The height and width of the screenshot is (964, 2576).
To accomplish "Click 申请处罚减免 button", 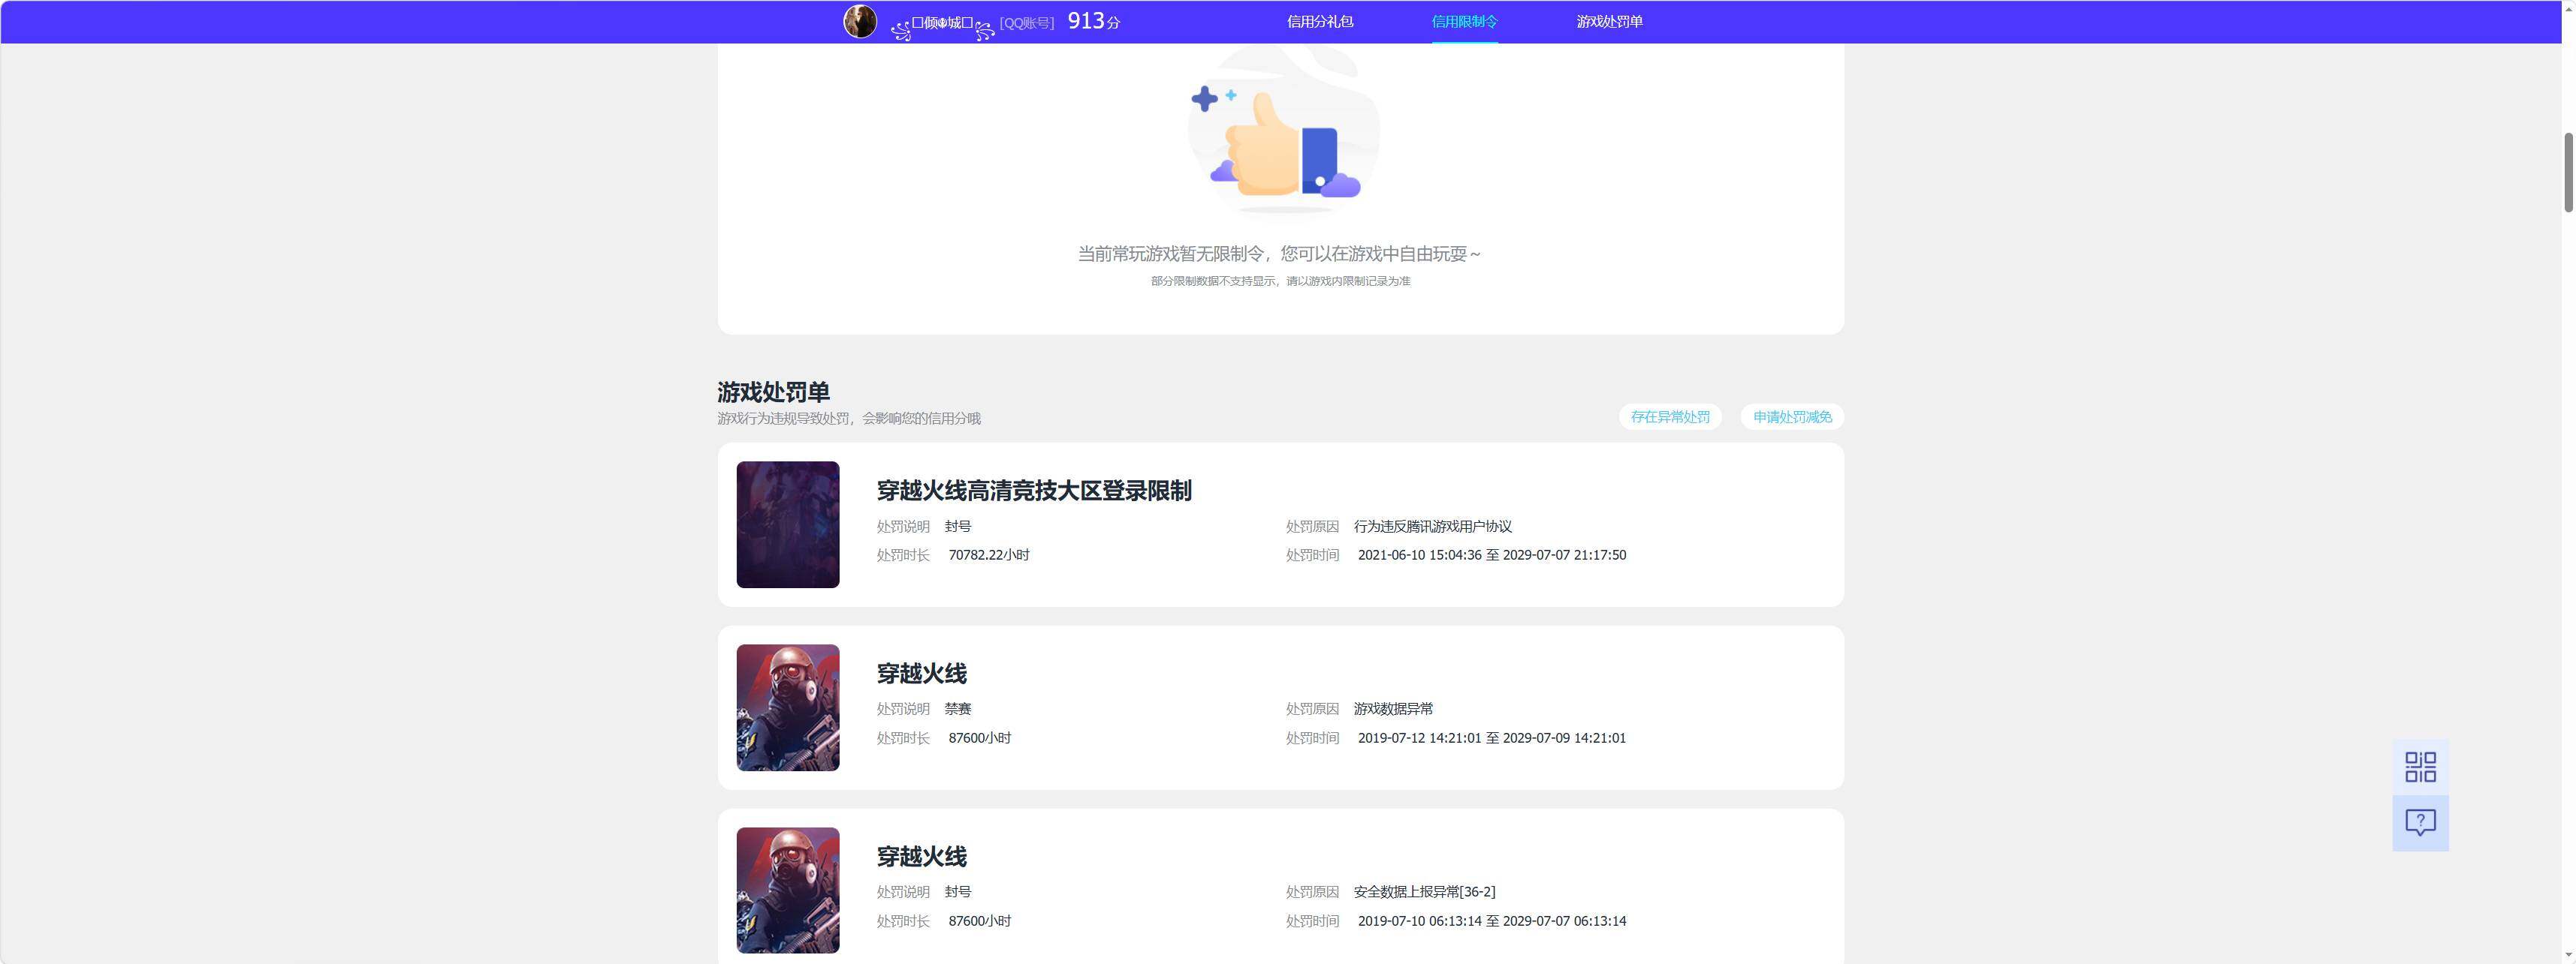I will click(1792, 416).
